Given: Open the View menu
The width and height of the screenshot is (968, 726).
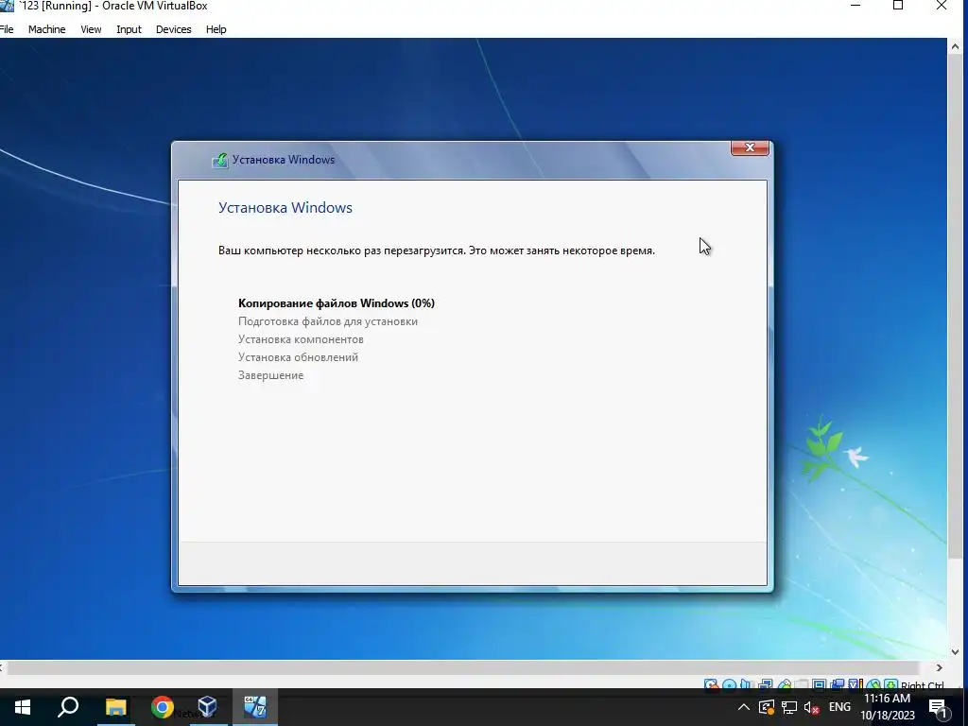Looking at the screenshot, I should coord(91,29).
